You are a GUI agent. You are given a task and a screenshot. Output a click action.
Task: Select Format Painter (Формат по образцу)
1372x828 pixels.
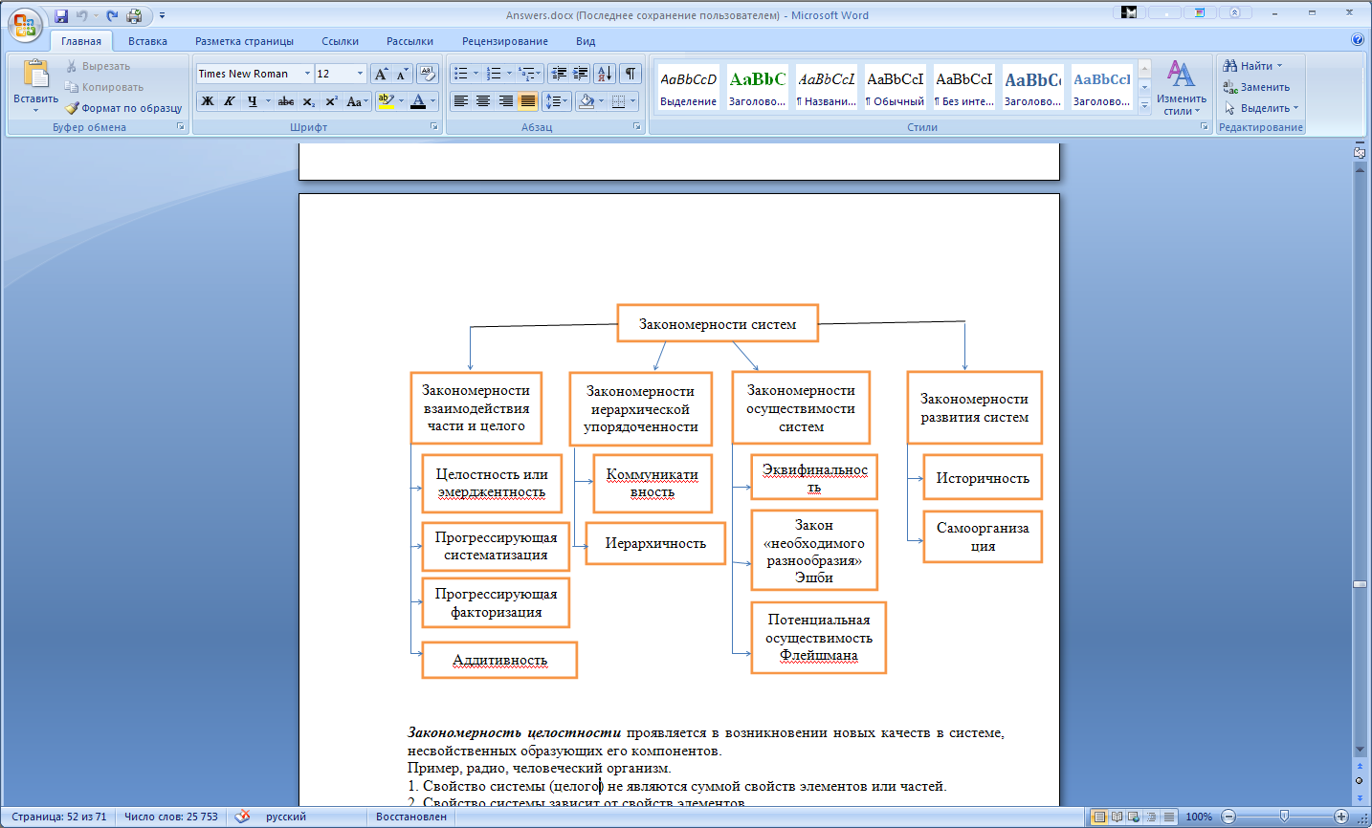pos(123,108)
